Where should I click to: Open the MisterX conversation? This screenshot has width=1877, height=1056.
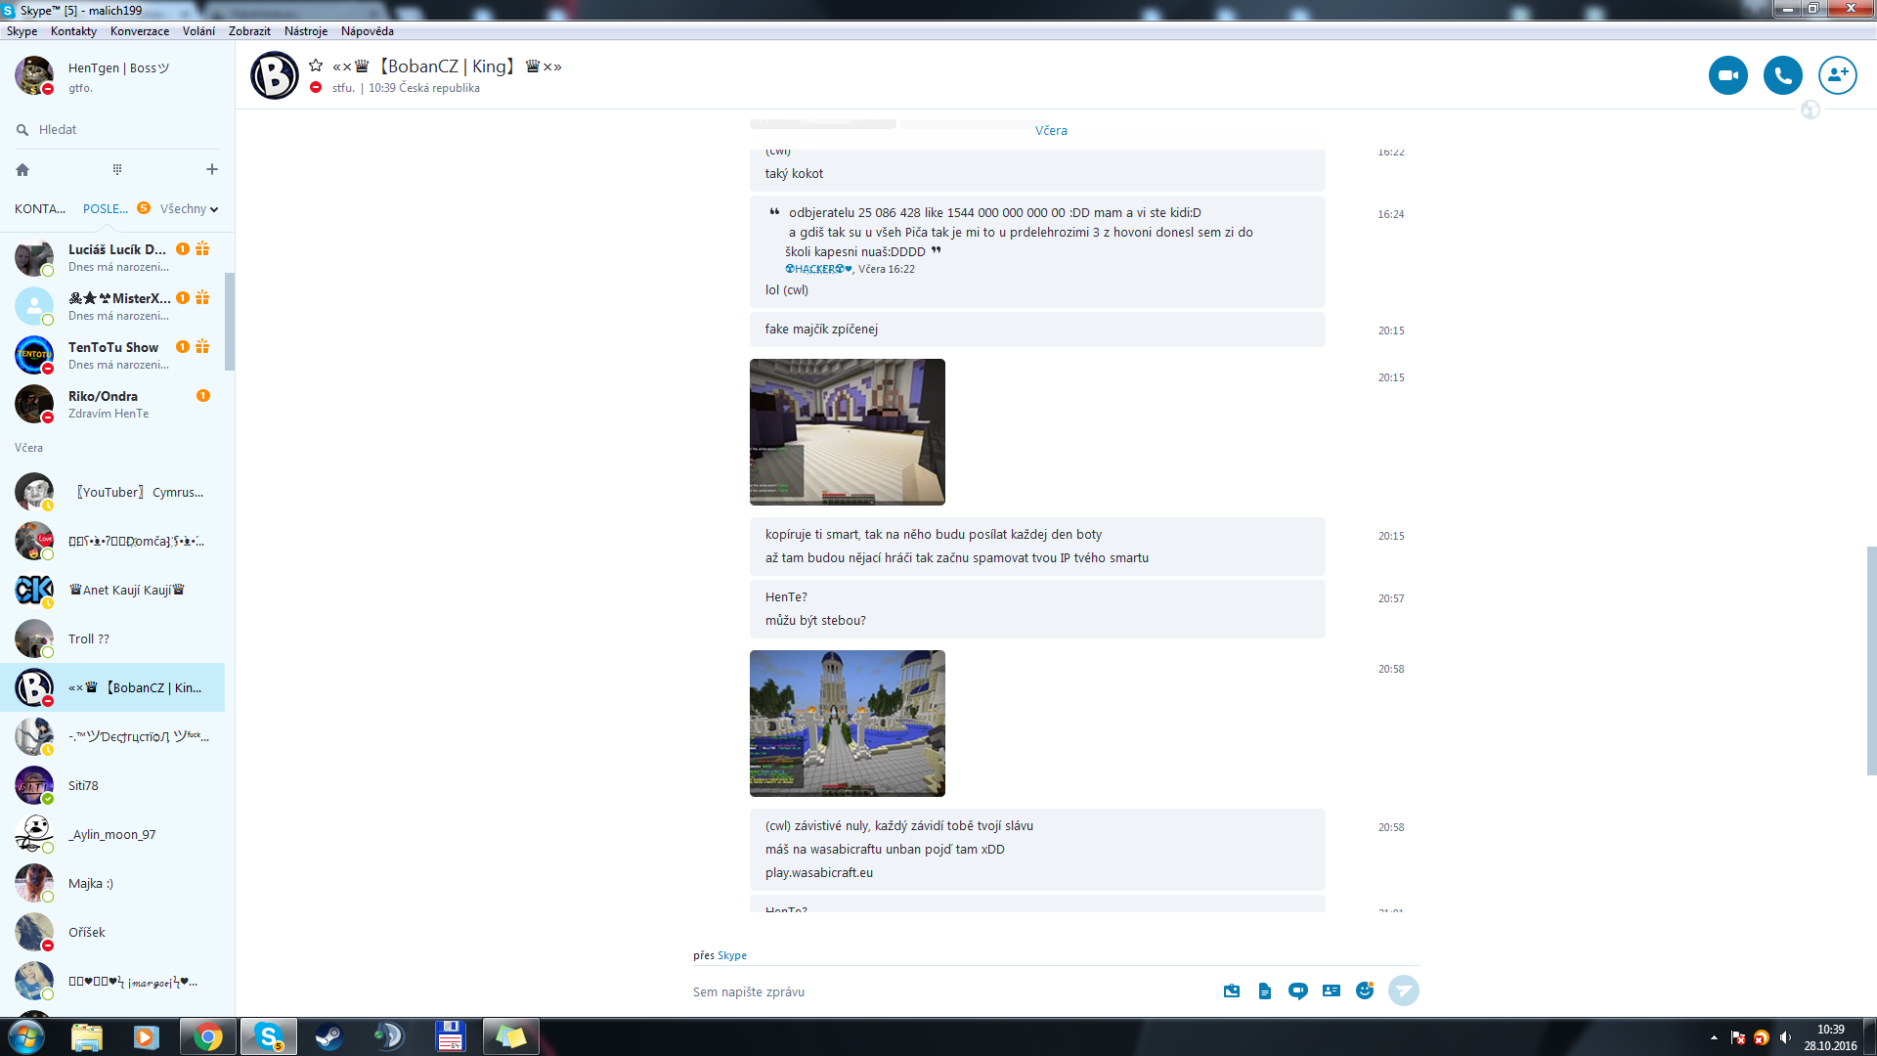[x=112, y=306]
